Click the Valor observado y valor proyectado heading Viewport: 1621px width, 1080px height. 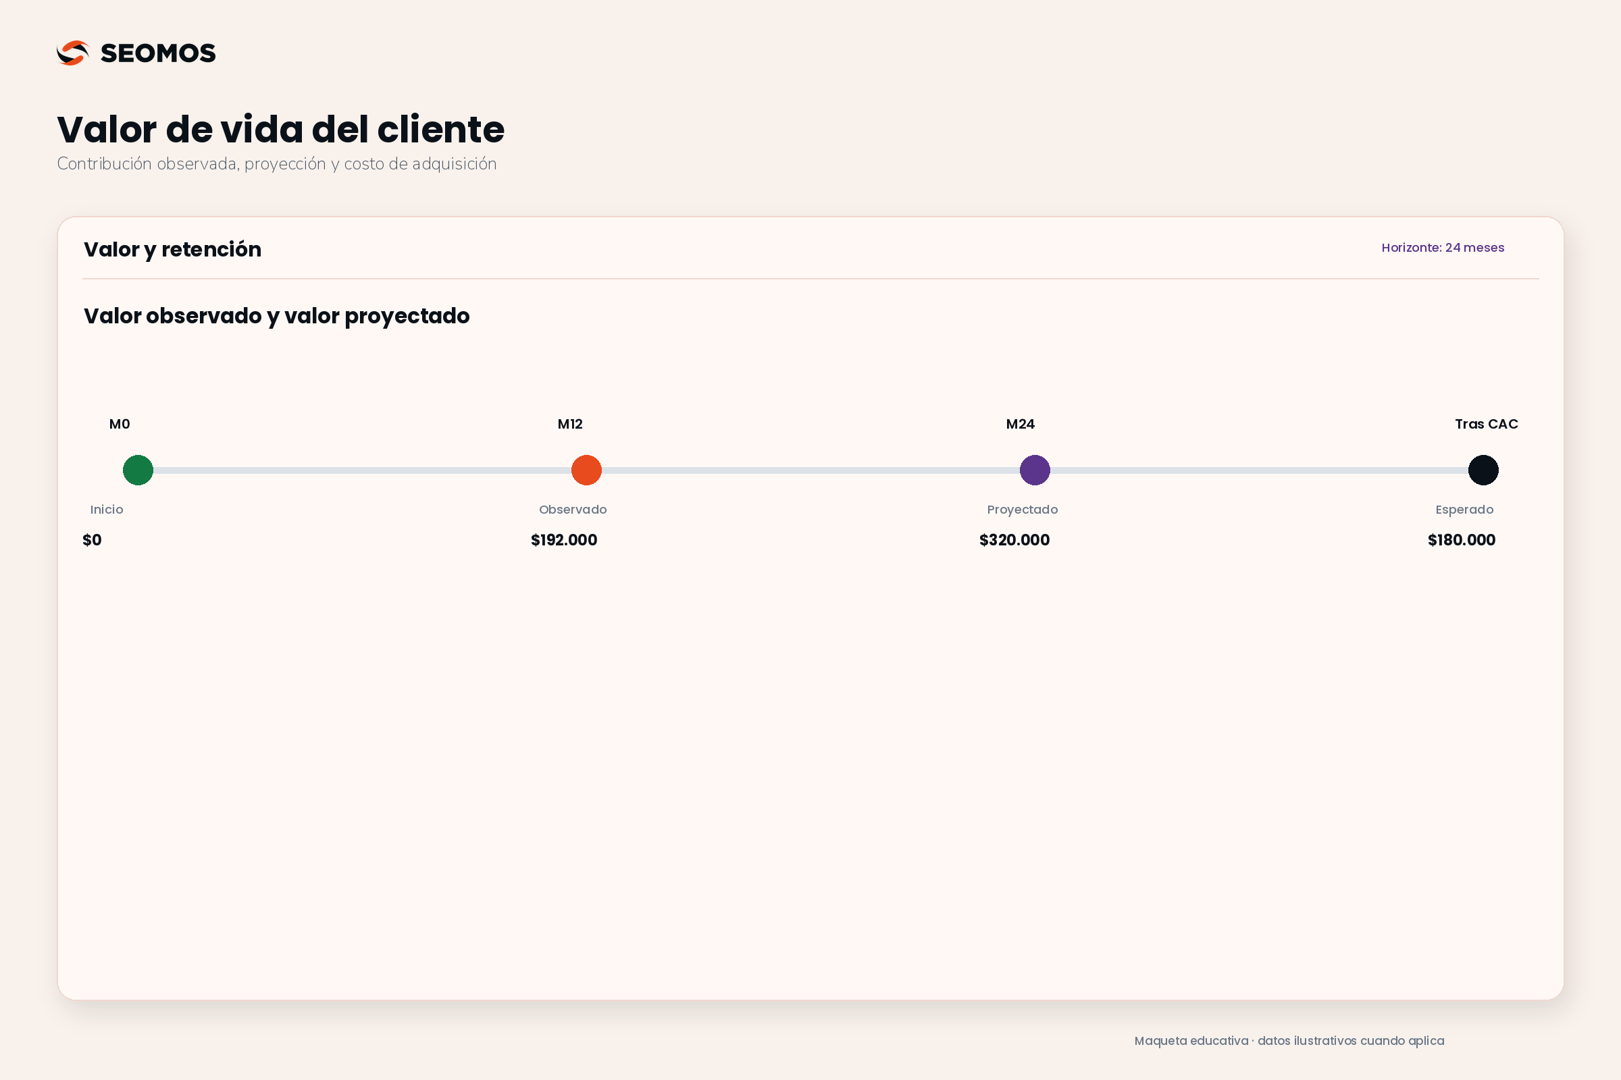(276, 316)
